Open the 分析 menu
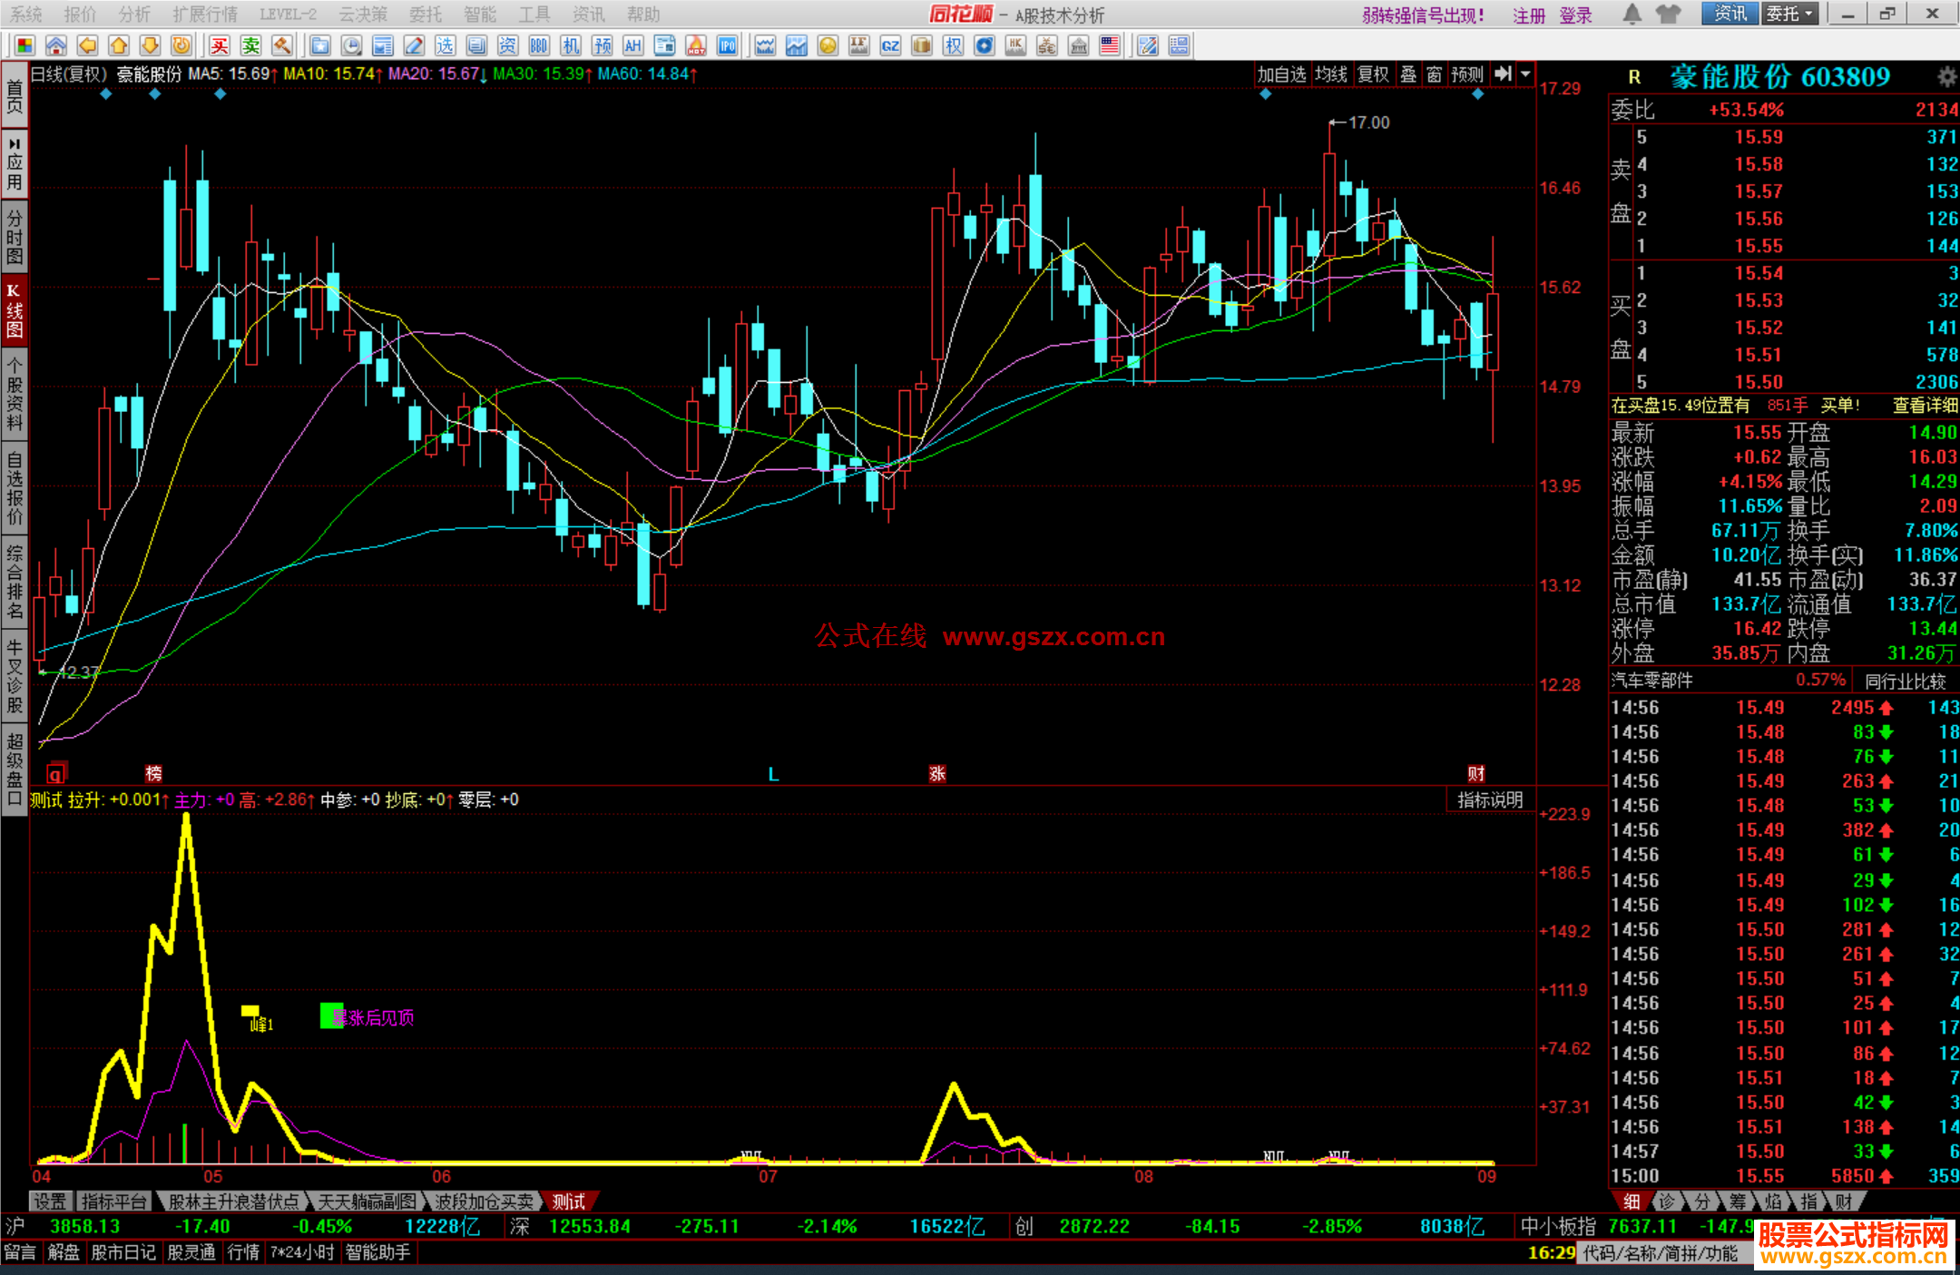Image resolution: width=1960 pixels, height=1275 pixels. pos(134,14)
